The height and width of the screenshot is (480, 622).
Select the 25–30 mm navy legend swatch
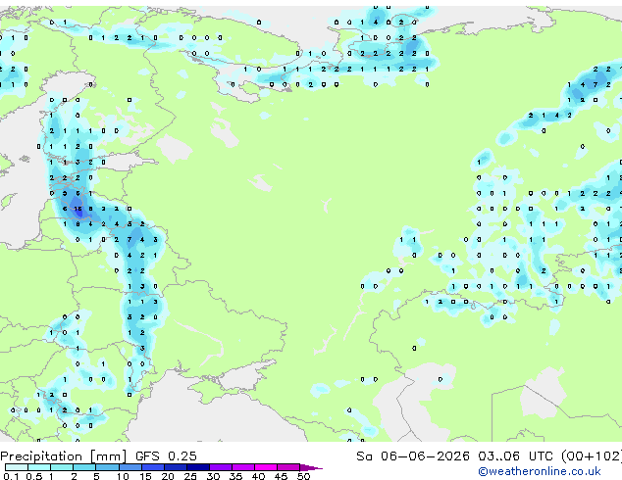click(x=197, y=467)
